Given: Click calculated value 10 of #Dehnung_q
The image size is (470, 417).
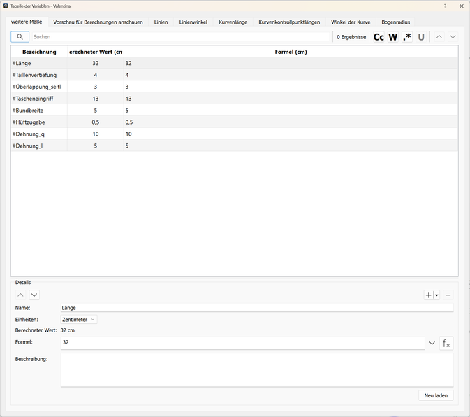Looking at the screenshot, I should pos(95,134).
